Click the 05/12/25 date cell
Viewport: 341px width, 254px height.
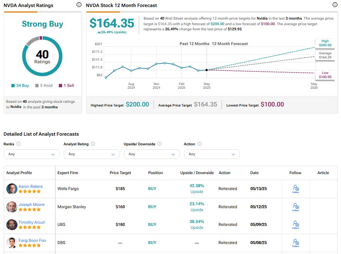[x=259, y=207]
